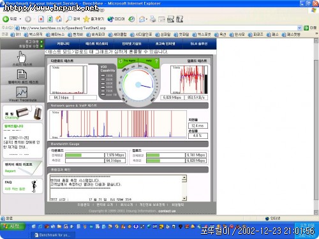Screen dimensions: 319x239
Task: Open the 벅스뮤직 link in Links bar
Action: pyautogui.click(x=33, y=34)
